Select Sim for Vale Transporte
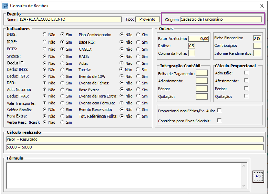 [x=62, y=103]
